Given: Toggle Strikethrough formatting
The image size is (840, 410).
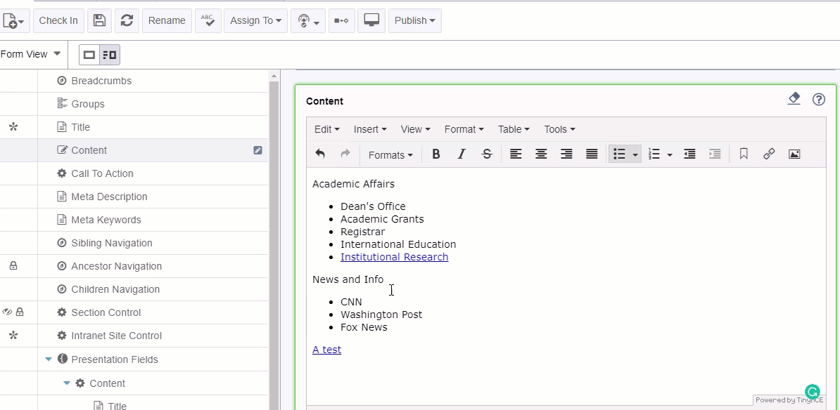Looking at the screenshot, I should click(487, 154).
